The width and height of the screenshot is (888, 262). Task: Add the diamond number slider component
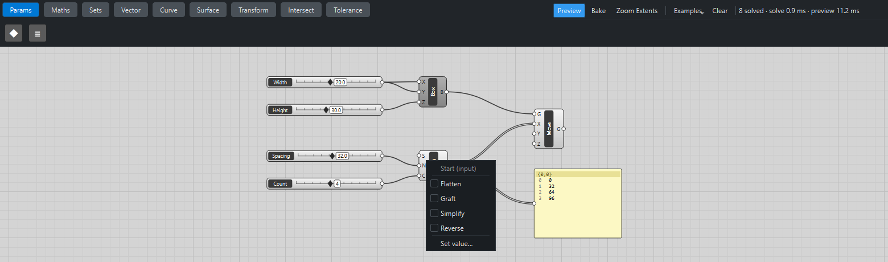(14, 34)
